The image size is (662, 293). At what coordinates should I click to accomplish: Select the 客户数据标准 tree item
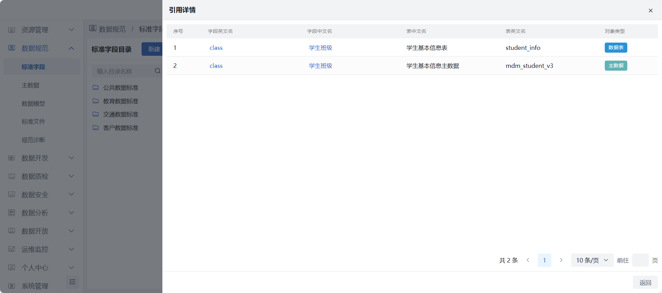point(121,128)
